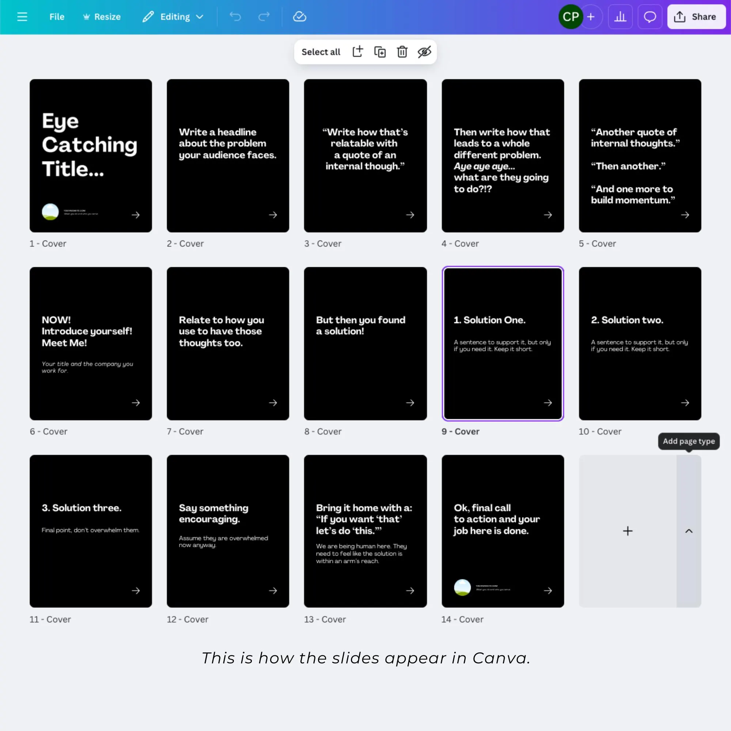Select slide 3 with internal thought quote

pyautogui.click(x=365, y=155)
